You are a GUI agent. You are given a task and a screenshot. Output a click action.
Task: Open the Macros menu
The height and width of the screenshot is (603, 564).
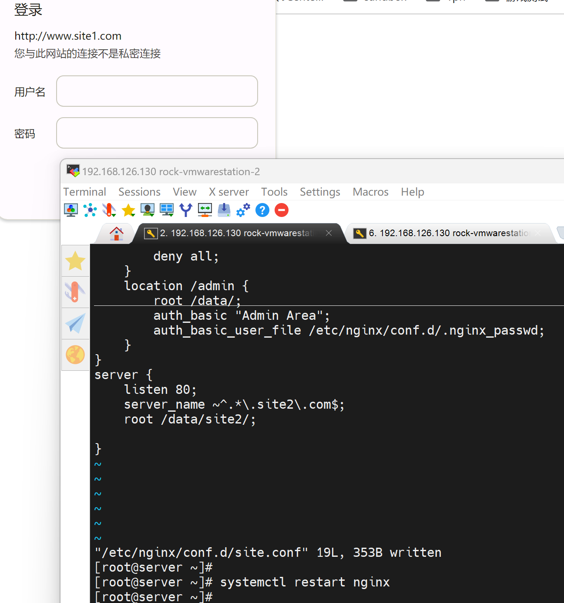tap(370, 192)
